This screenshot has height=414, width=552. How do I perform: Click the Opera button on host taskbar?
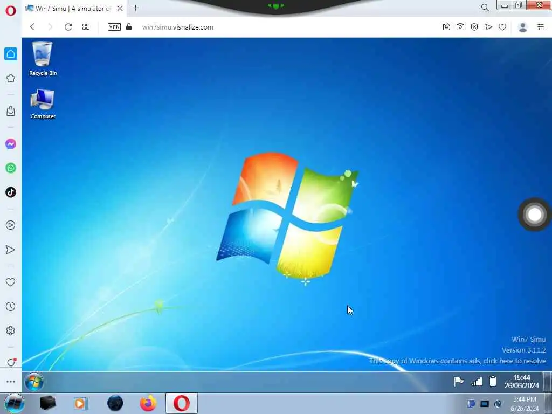pyautogui.click(x=181, y=403)
